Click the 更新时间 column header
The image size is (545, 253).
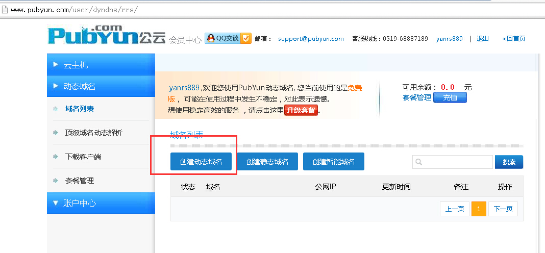396,187
